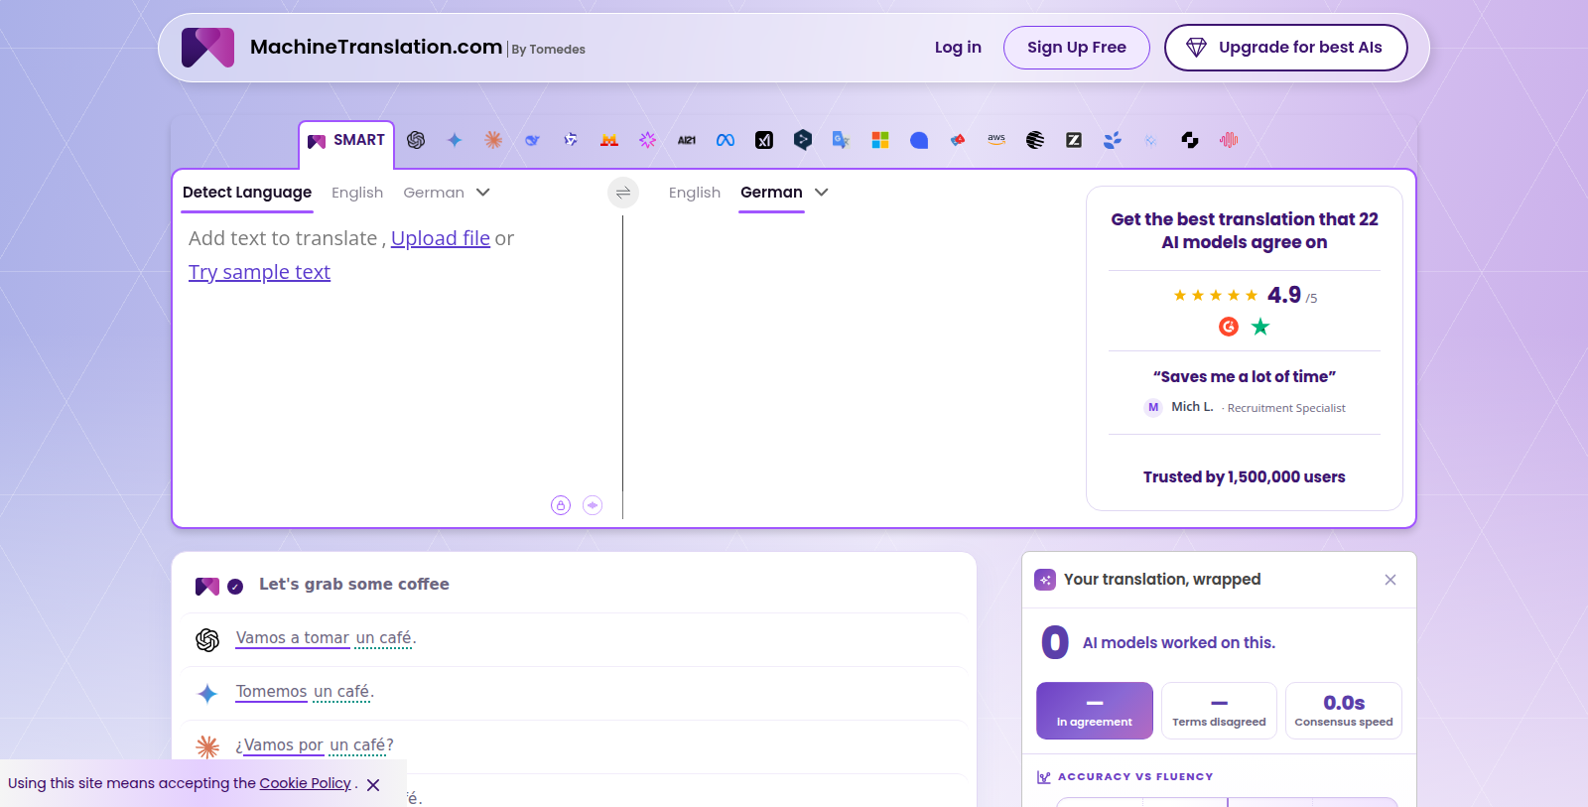Select the black striped sphere engine icon
The width and height of the screenshot is (1588, 807).
1035,140
